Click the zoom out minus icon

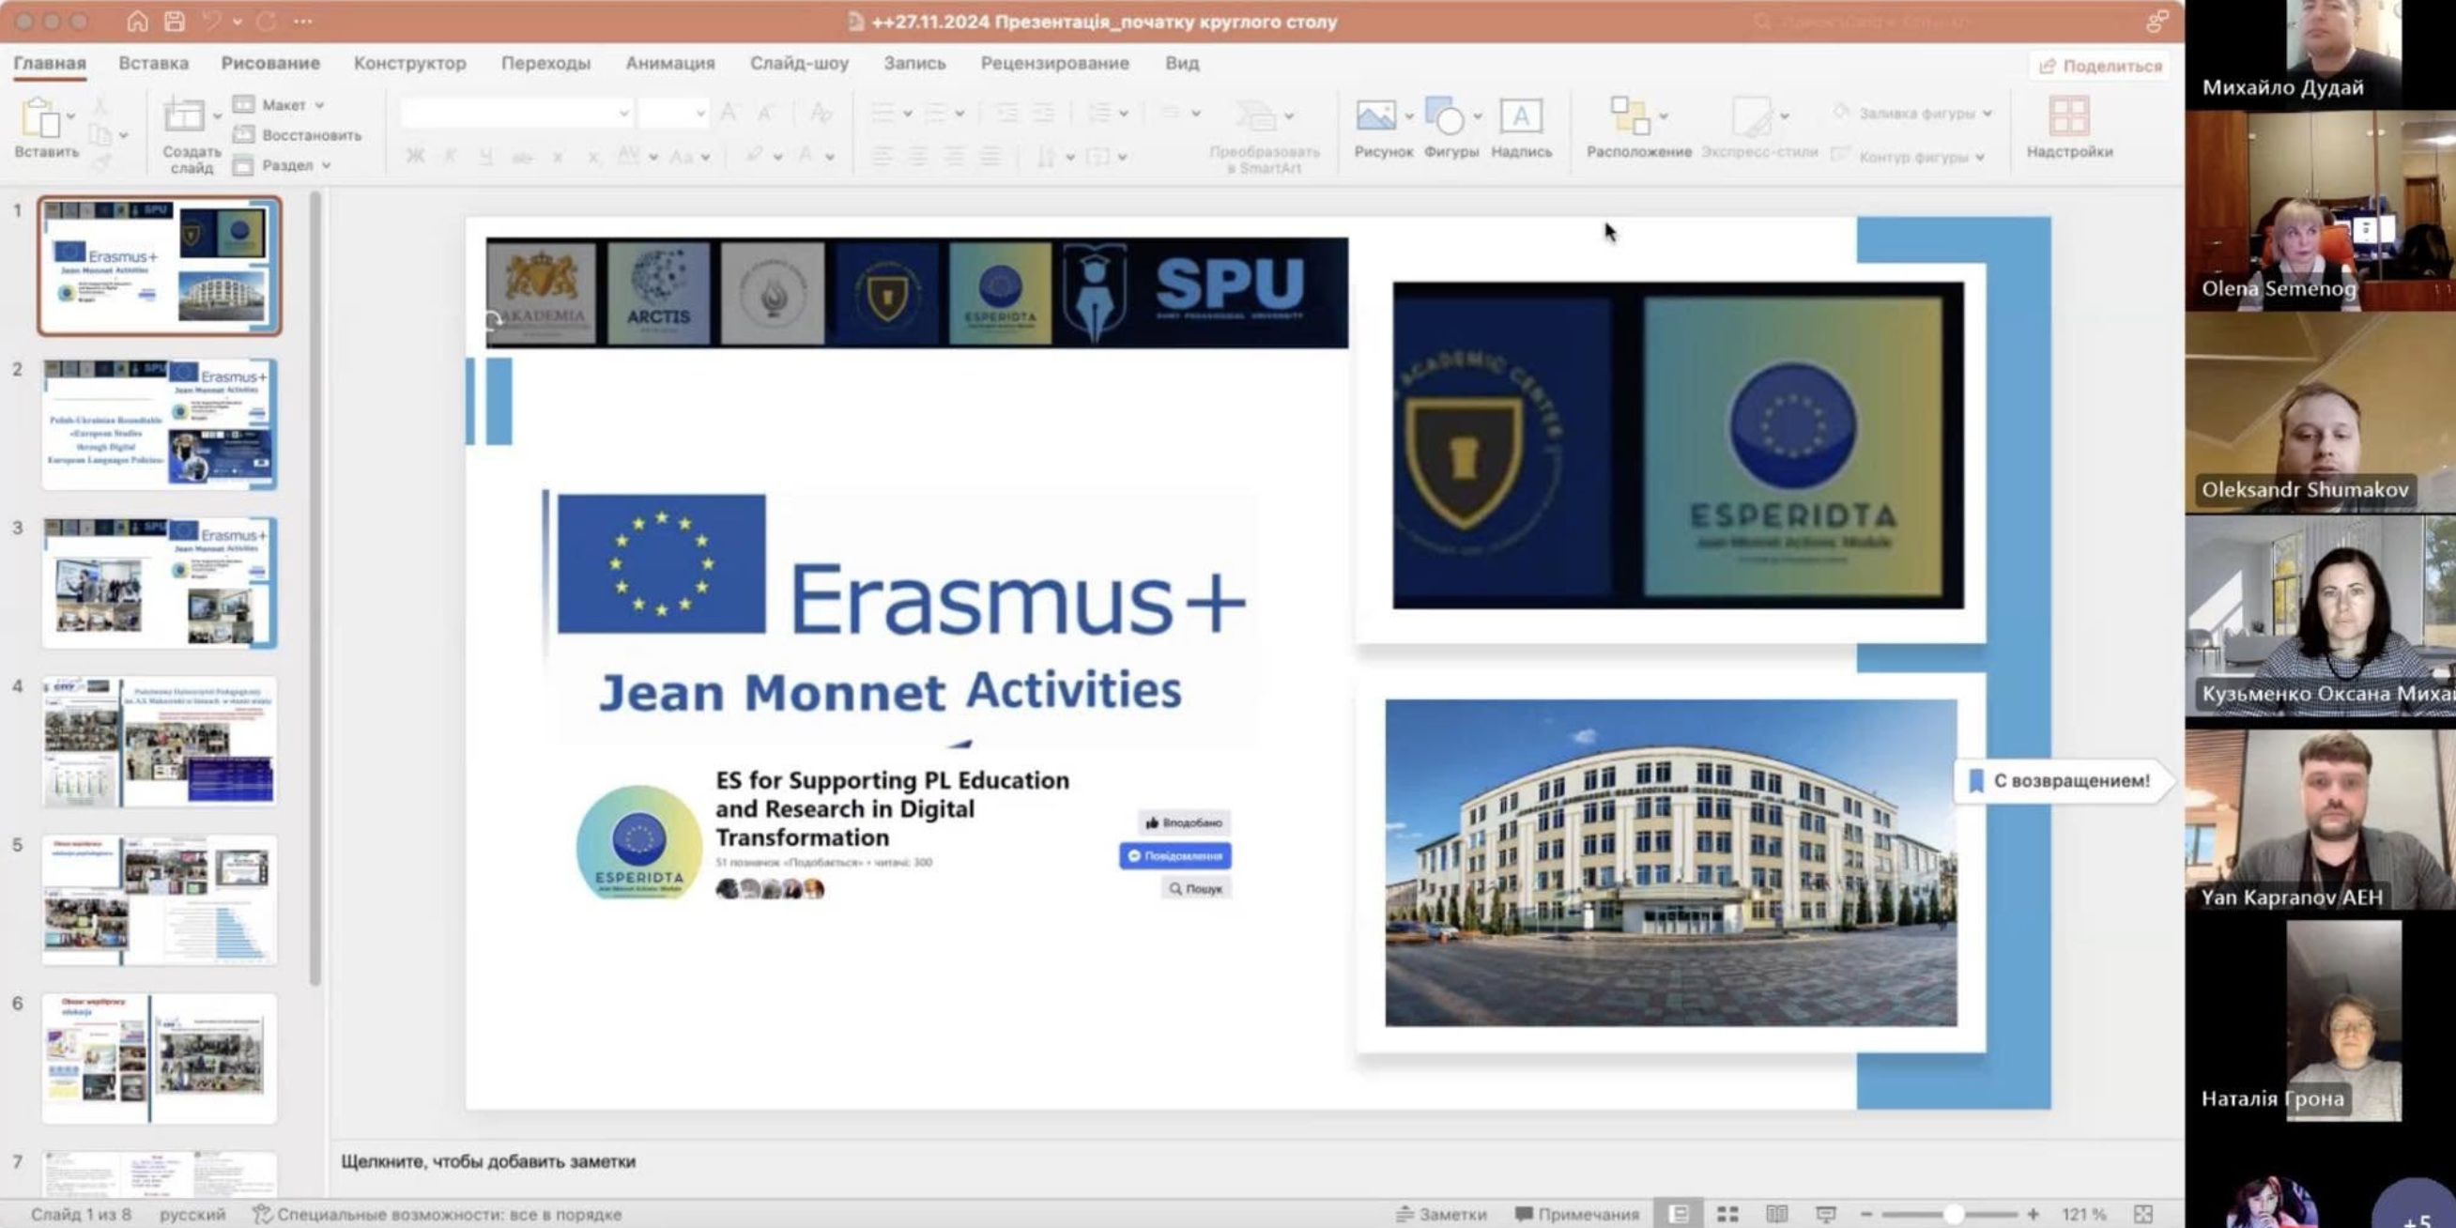tap(1866, 1214)
